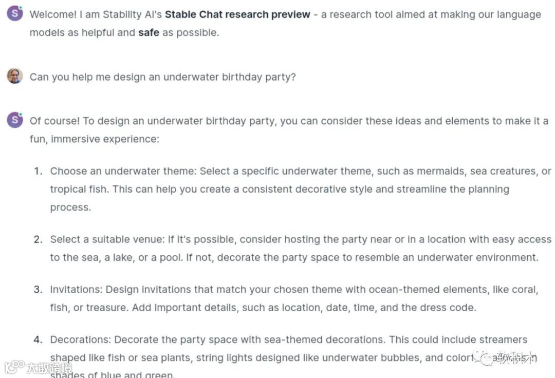This screenshot has height=378, width=555.
Task: Click the user profile photo avatar
Action: [x=15, y=77]
